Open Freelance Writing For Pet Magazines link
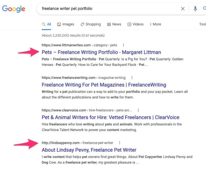Screen dimensions: 206x172 [104, 85]
